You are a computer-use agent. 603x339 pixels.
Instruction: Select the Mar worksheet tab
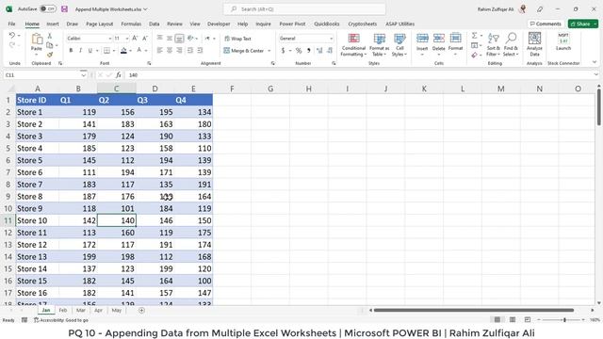pos(80,310)
